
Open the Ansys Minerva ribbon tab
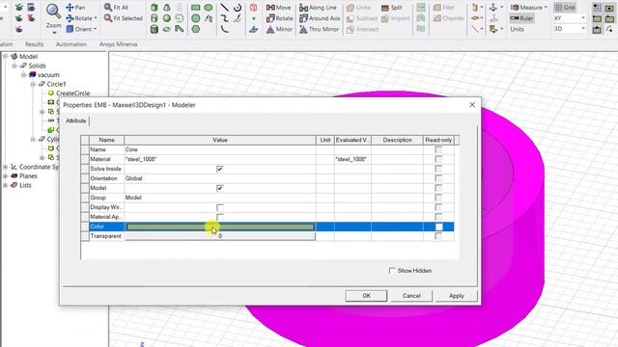[118, 44]
